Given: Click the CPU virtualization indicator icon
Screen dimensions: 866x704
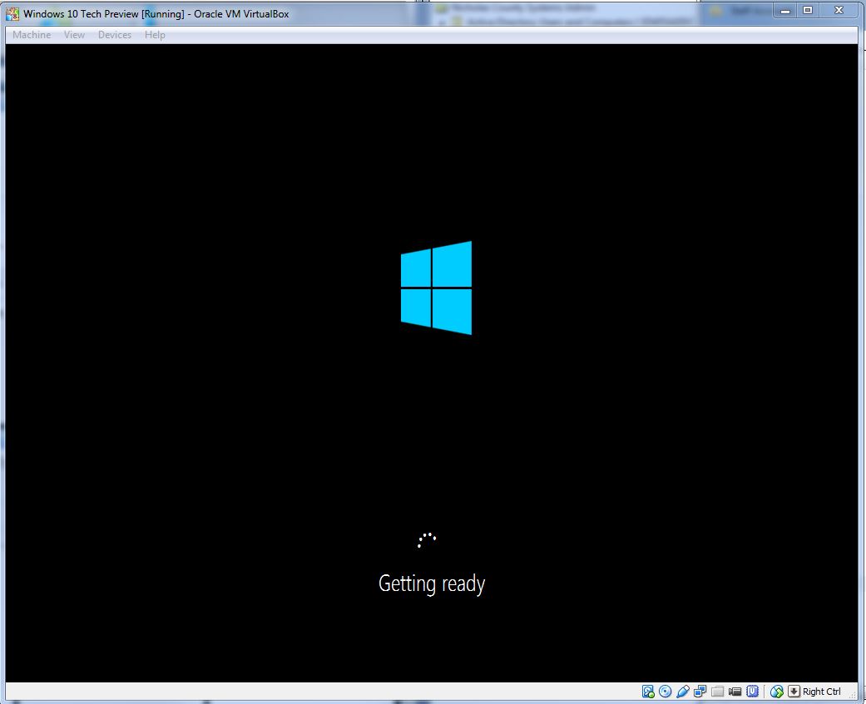Looking at the screenshot, I should [752, 692].
